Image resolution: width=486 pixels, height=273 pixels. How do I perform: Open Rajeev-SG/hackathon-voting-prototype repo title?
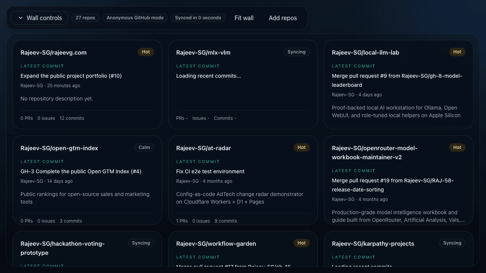[x=62, y=248]
